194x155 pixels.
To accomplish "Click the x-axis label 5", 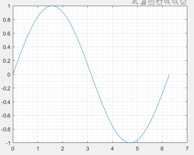I will (x=137, y=149).
